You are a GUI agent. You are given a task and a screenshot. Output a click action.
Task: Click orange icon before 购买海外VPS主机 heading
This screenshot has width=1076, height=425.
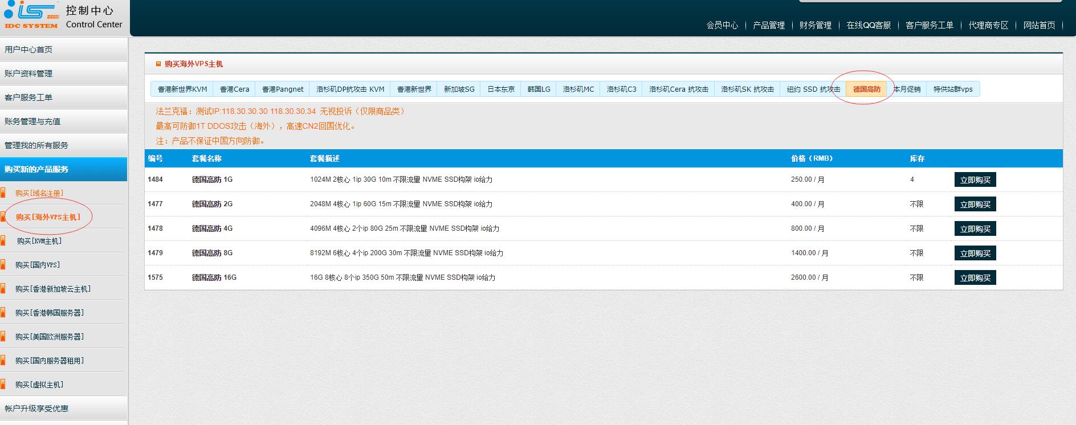click(158, 64)
